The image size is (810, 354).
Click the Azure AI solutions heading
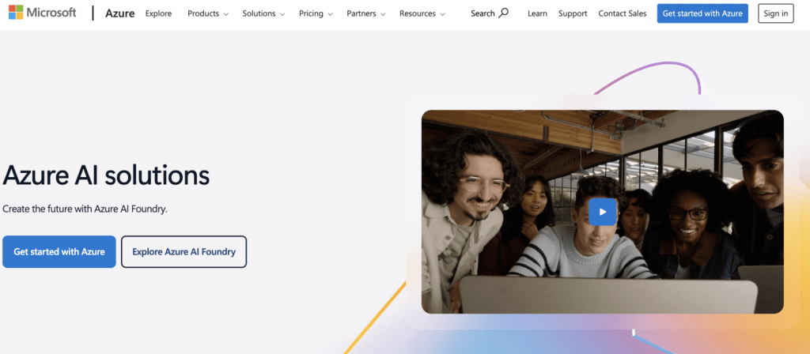coord(106,175)
